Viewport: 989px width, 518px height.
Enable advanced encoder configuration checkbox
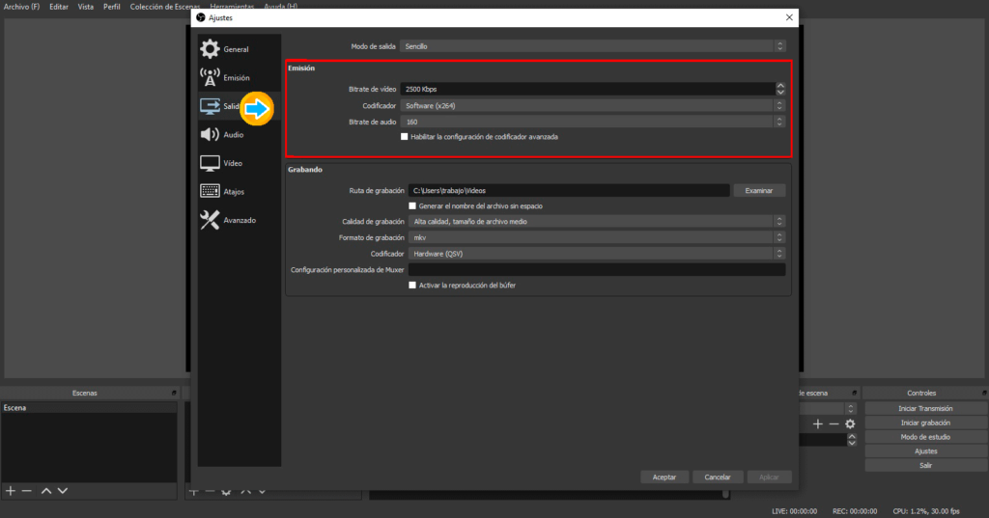[405, 137]
